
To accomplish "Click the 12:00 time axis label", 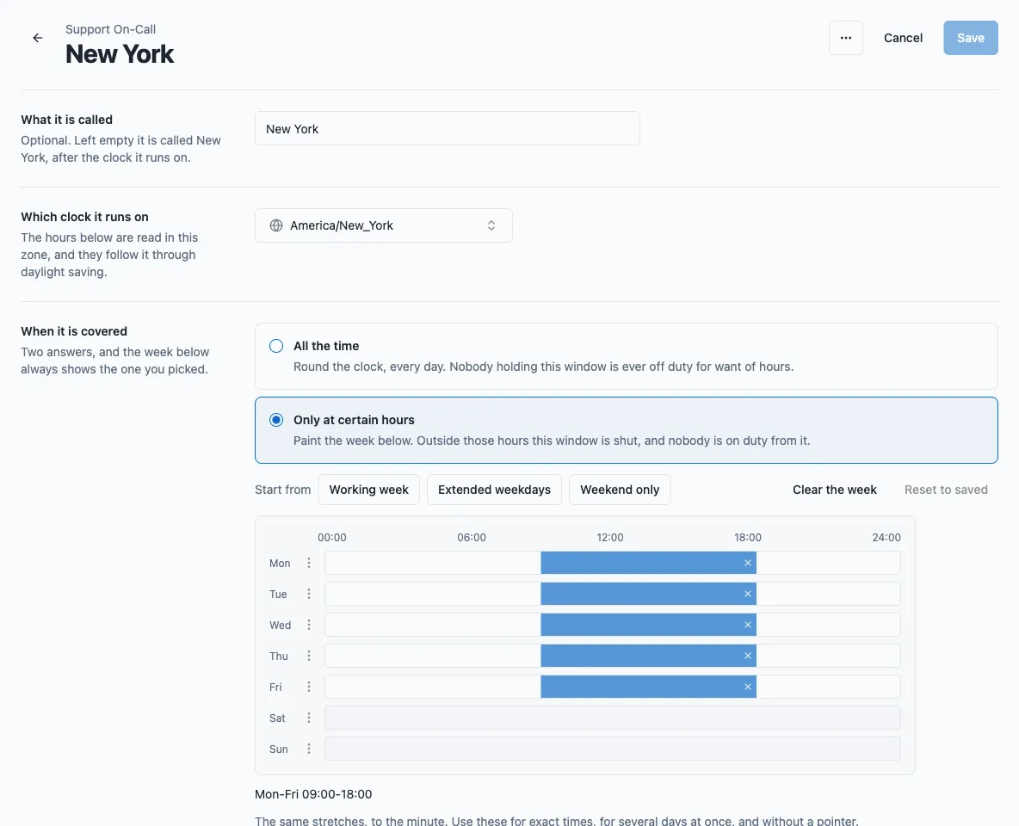I will pyautogui.click(x=609, y=538).
